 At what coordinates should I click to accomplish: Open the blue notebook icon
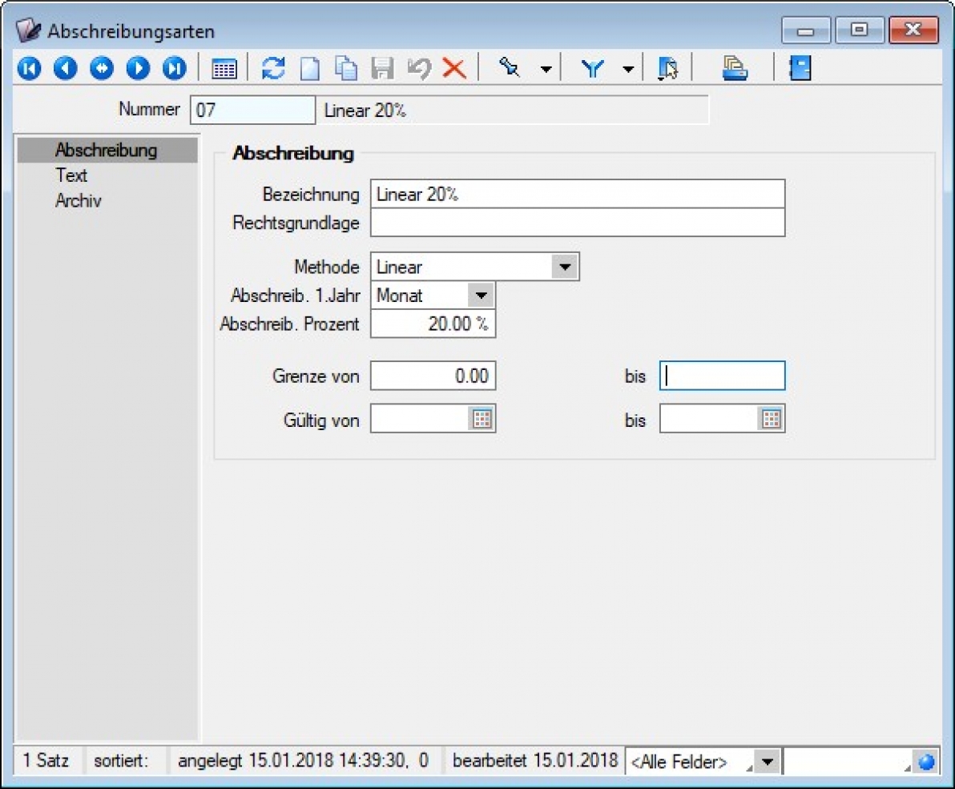[800, 68]
